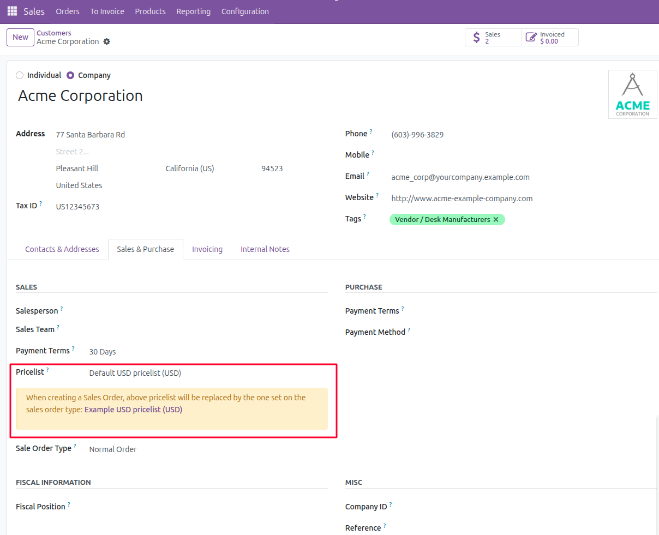Click the ZIP field 94523
This screenshot has width=659, height=535.
[293, 169]
